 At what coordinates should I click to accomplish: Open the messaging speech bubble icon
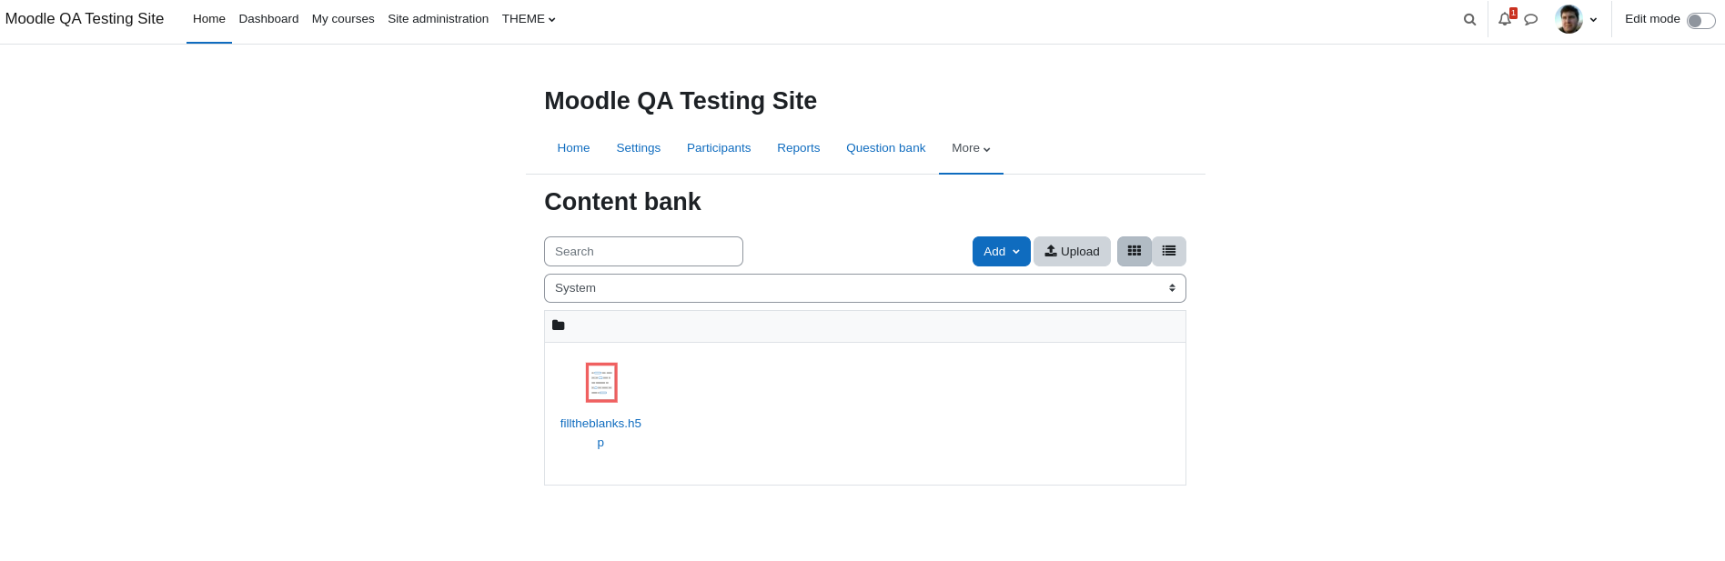tap(1531, 19)
